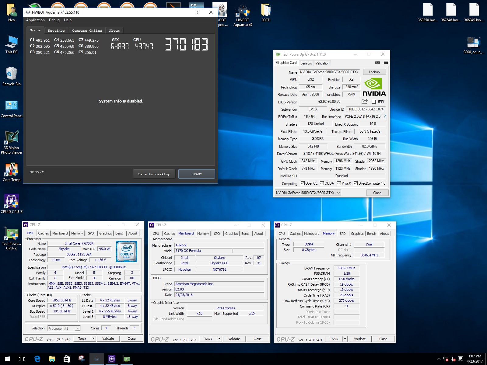Open the 366949.hw file icon

click(474, 13)
